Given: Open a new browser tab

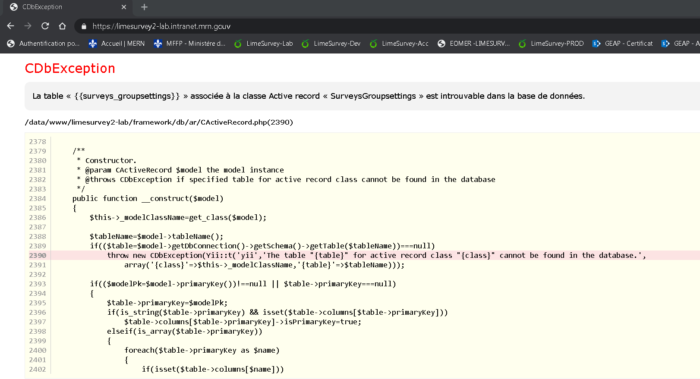Looking at the screenshot, I should tap(144, 7).
